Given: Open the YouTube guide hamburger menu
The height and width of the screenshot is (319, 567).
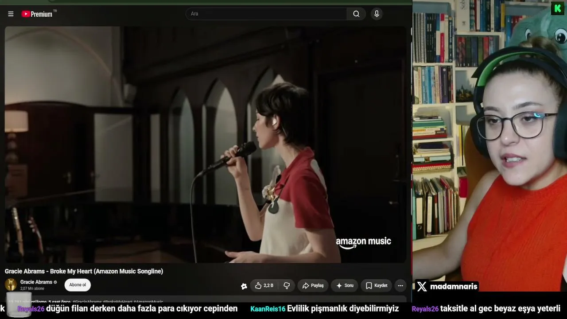Looking at the screenshot, I should tap(11, 14).
